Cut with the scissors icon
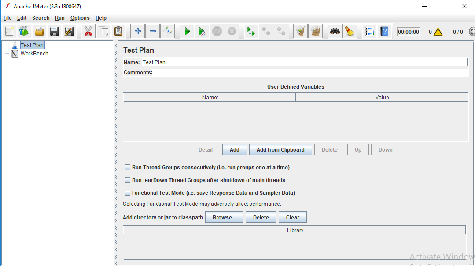 [x=88, y=31]
